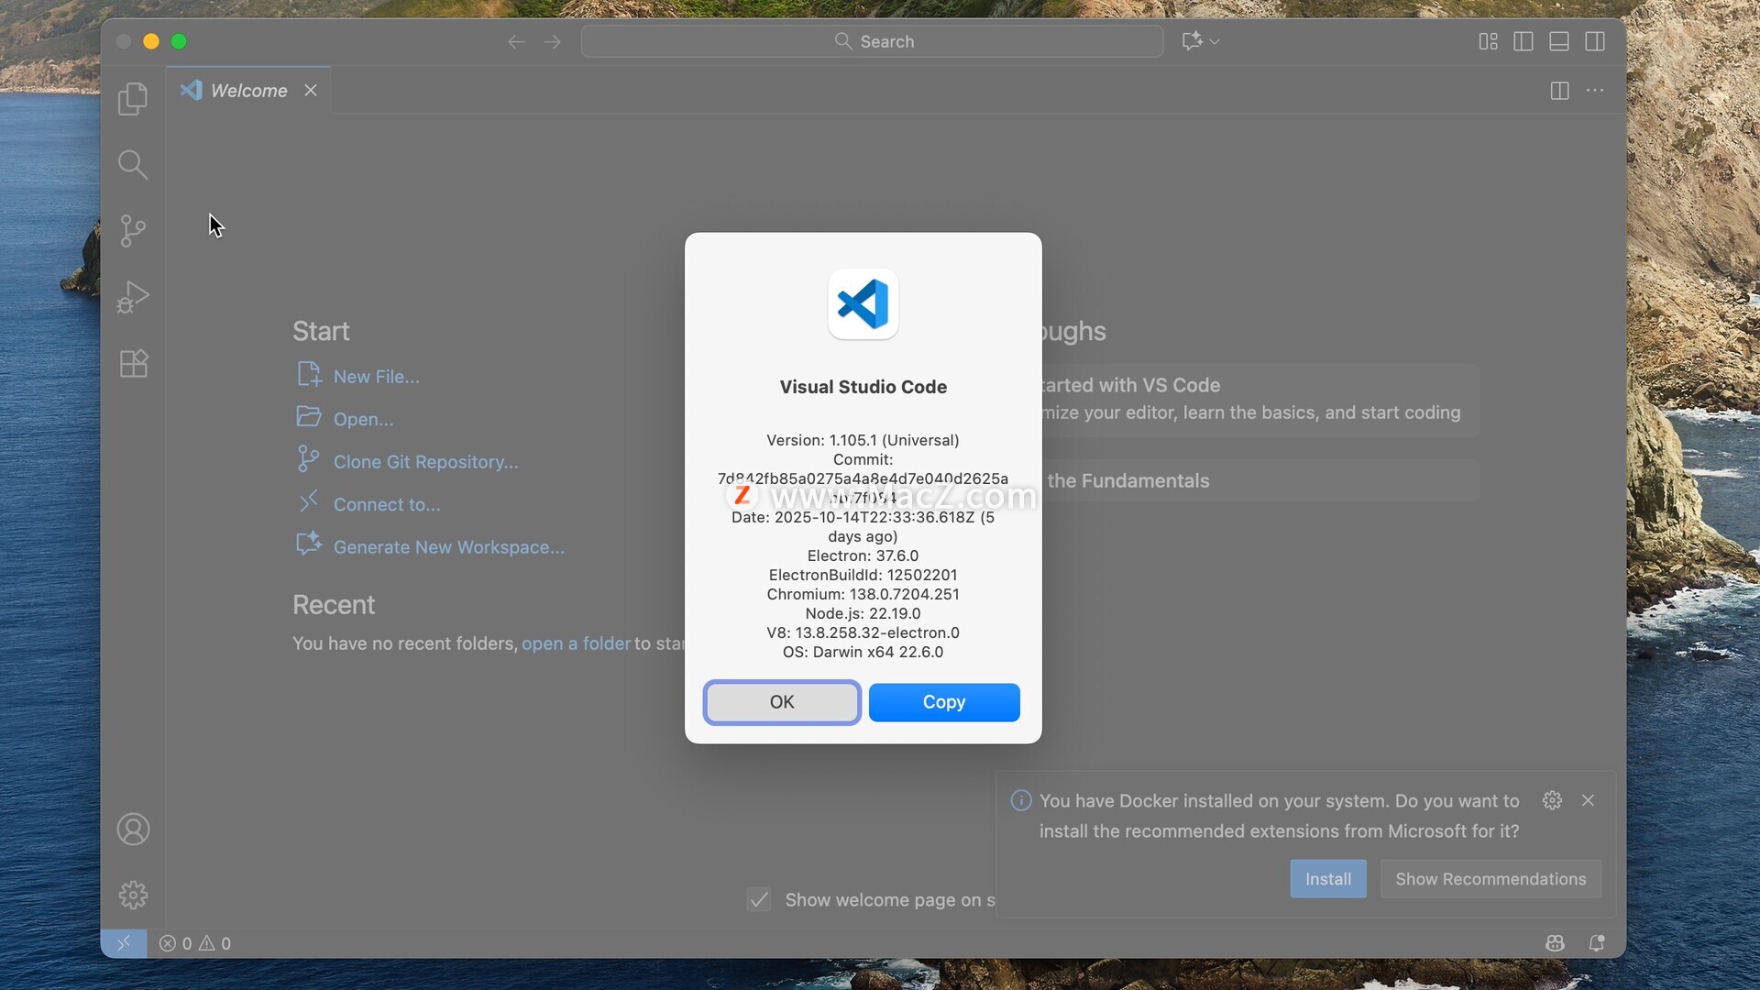Toggle the bottom panel layout icon
This screenshot has width=1760, height=990.
1559,42
